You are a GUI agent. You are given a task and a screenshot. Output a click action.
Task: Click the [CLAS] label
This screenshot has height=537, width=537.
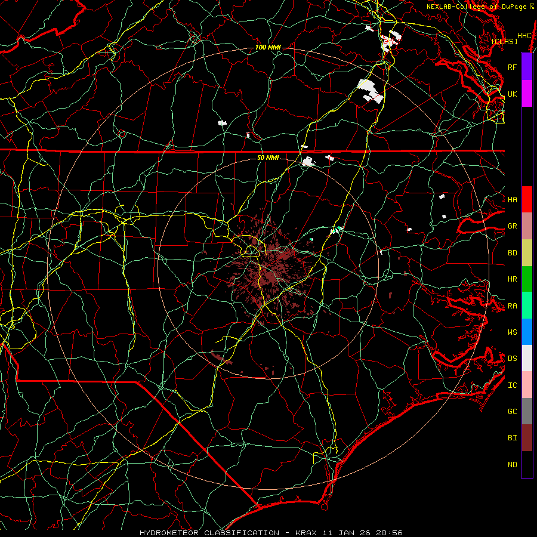click(504, 41)
